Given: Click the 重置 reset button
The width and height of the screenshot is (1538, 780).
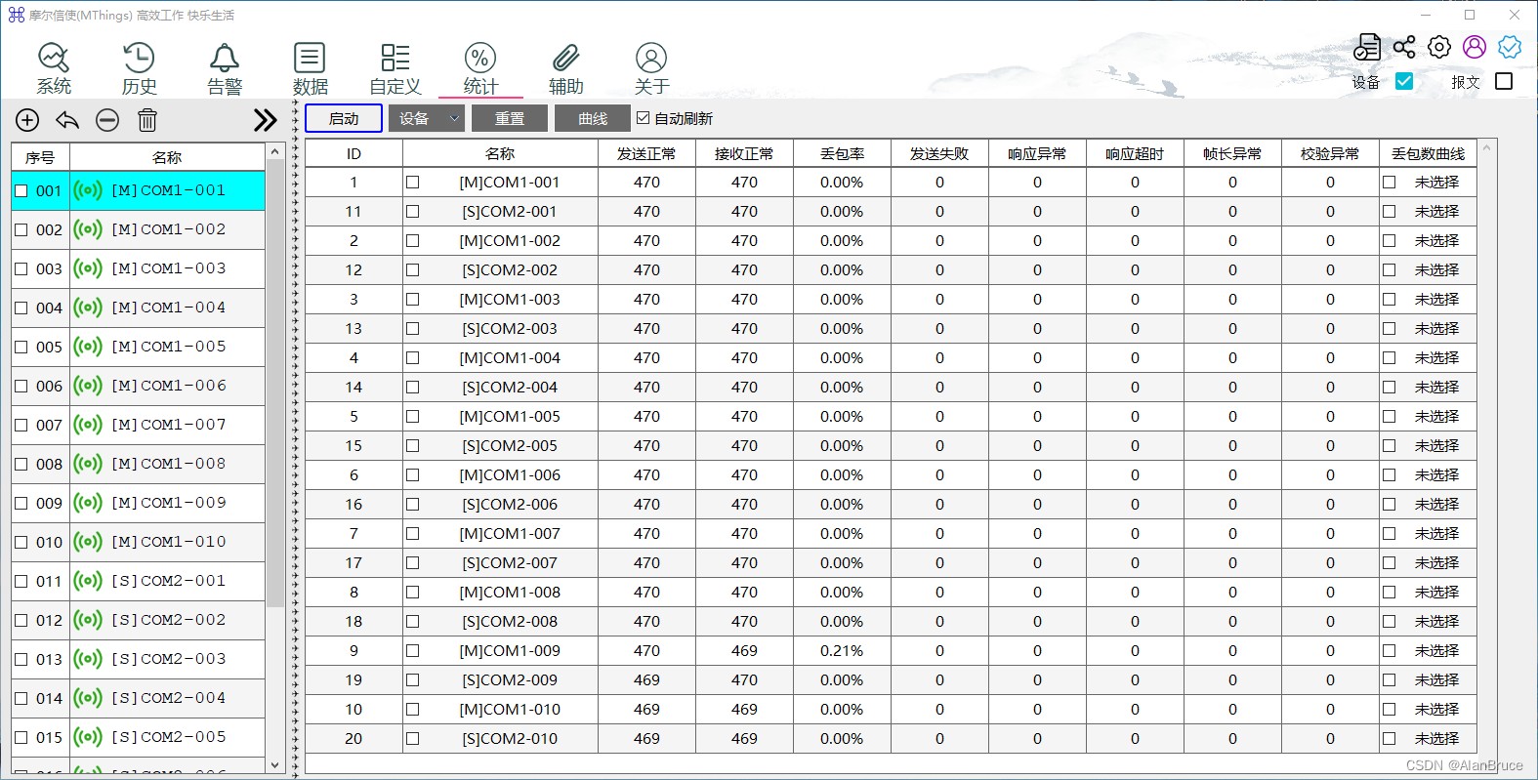Looking at the screenshot, I should [510, 118].
